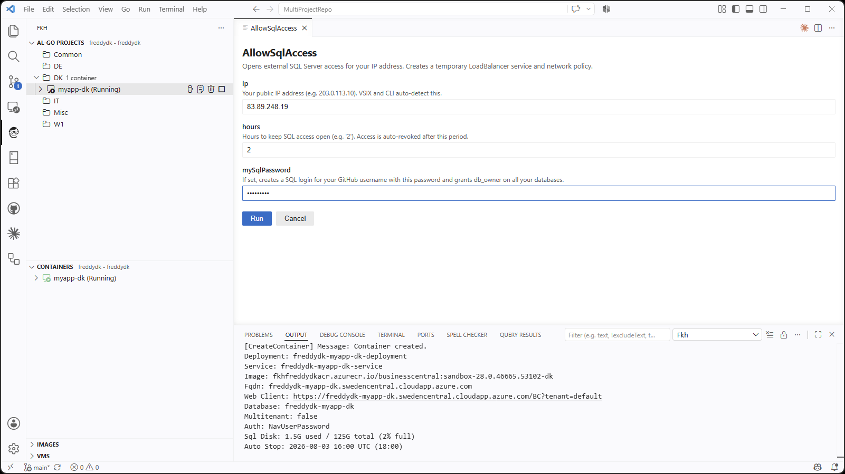Open notifications bell in status bar
The width and height of the screenshot is (845, 474).
834,467
